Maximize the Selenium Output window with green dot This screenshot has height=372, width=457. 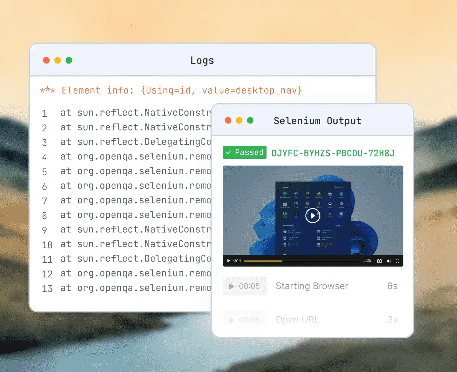[250, 120]
